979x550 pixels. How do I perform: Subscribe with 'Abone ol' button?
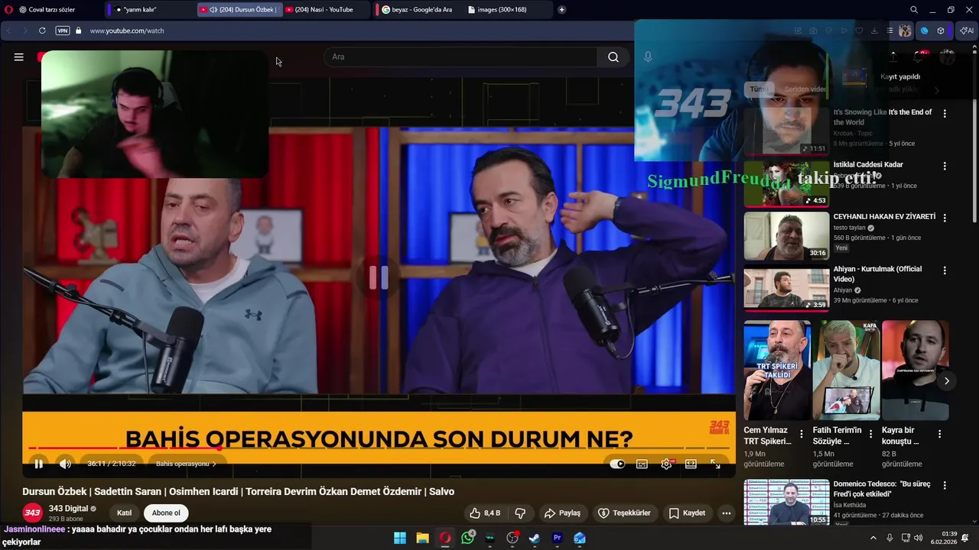pyautogui.click(x=166, y=513)
